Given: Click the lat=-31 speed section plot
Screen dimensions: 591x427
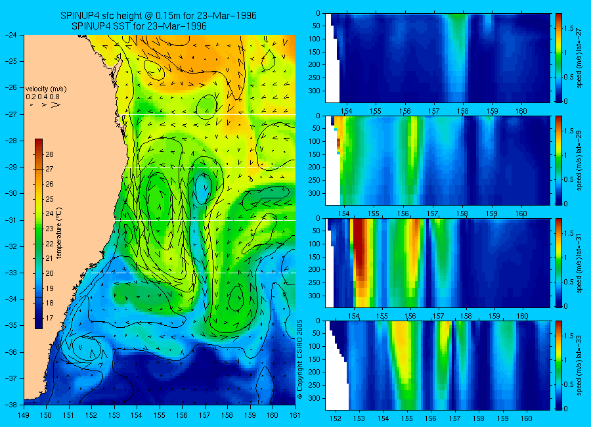Looking at the screenshot, I should click(x=437, y=263).
